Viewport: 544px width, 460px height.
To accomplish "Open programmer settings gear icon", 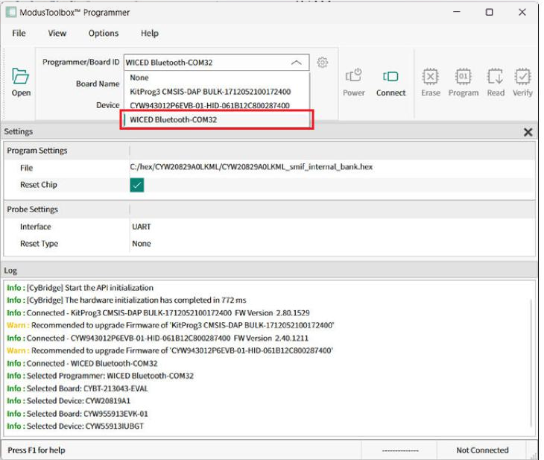I will click(x=323, y=63).
